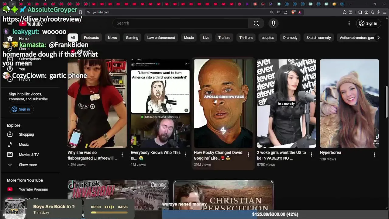Play the 'In a morally' podcast girl thumbnail
The height and width of the screenshot is (219, 389).
point(286,103)
